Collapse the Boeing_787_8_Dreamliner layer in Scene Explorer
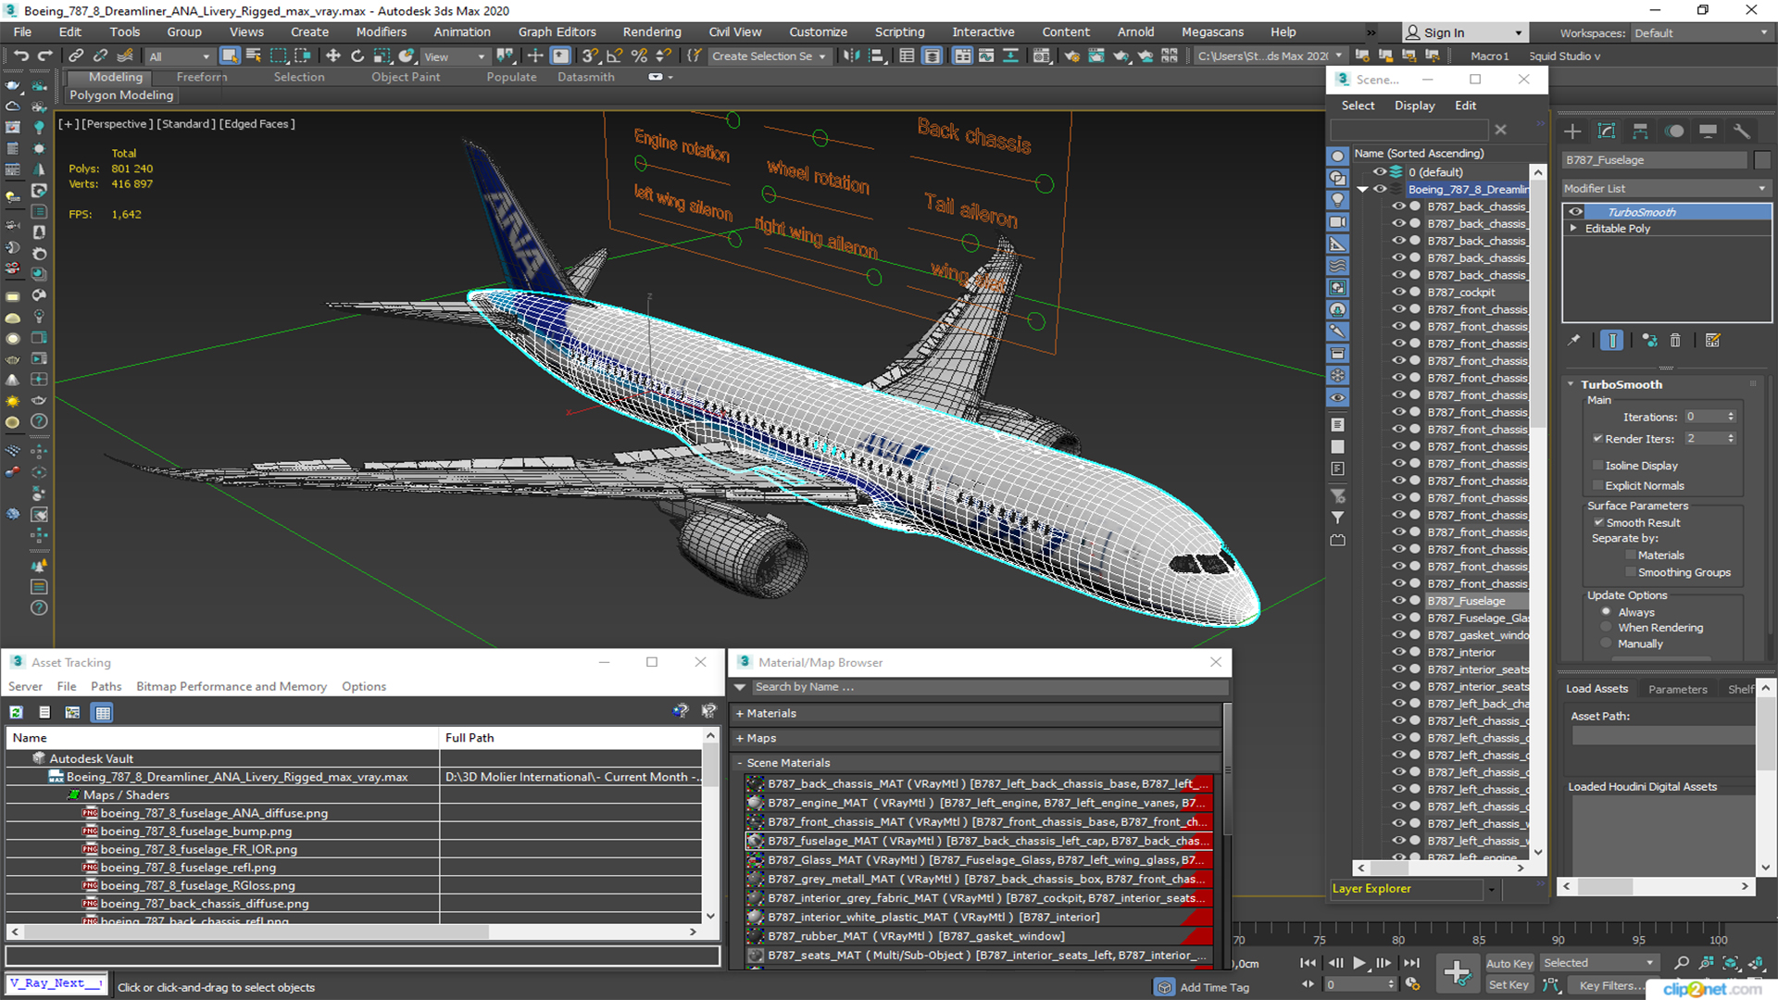 [1362, 190]
